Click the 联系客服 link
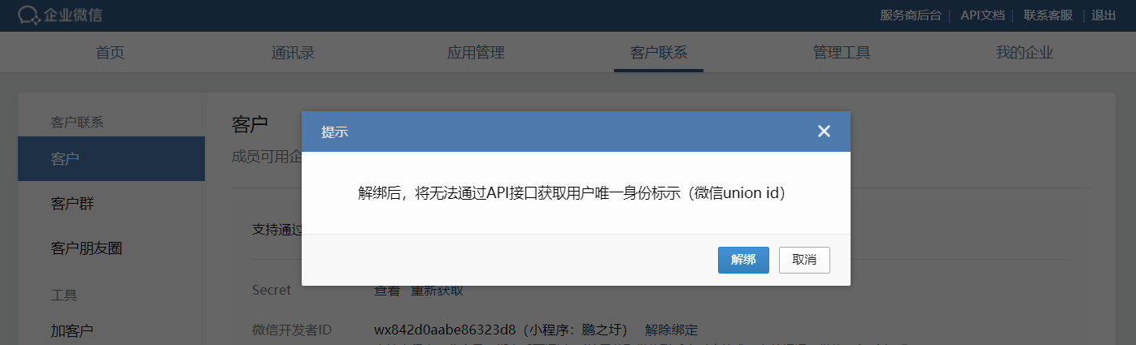The height and width of the screenshot is (345, 1136). [x=1048, y=15]
